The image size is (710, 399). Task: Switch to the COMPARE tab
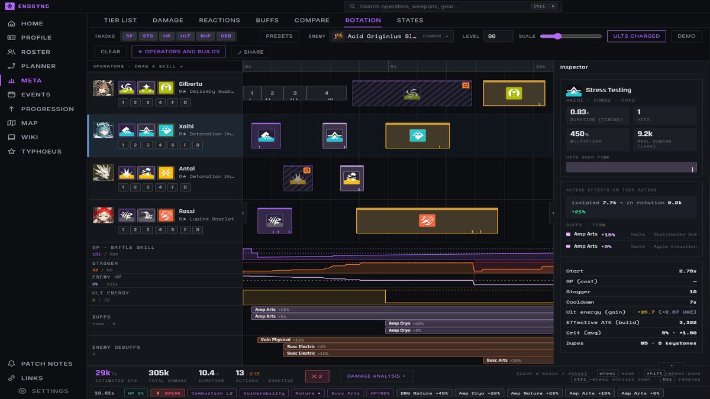[312, 20]
